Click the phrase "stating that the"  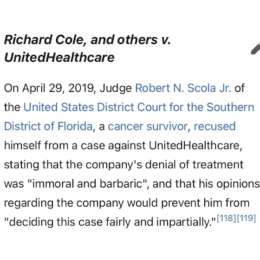pyautogui.click(x=44, y=165)
